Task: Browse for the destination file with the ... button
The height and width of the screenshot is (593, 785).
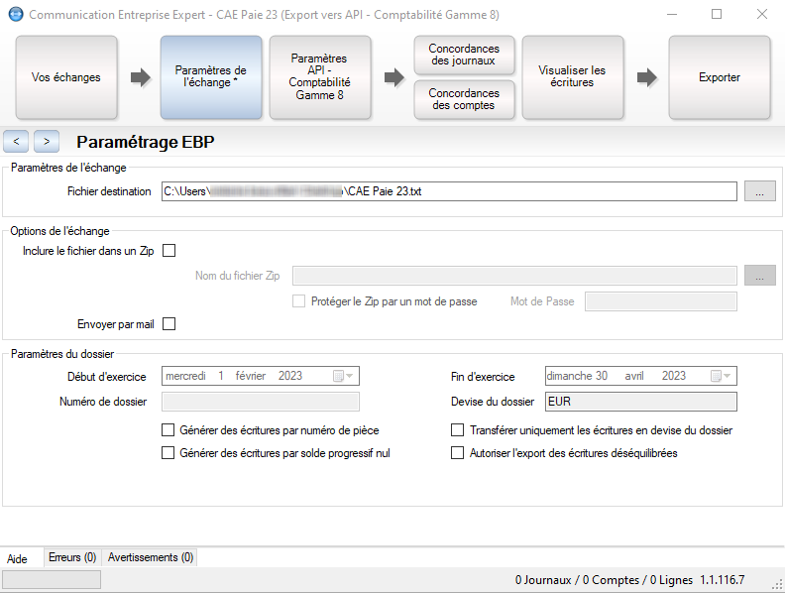Action: (x=759, y=191)
